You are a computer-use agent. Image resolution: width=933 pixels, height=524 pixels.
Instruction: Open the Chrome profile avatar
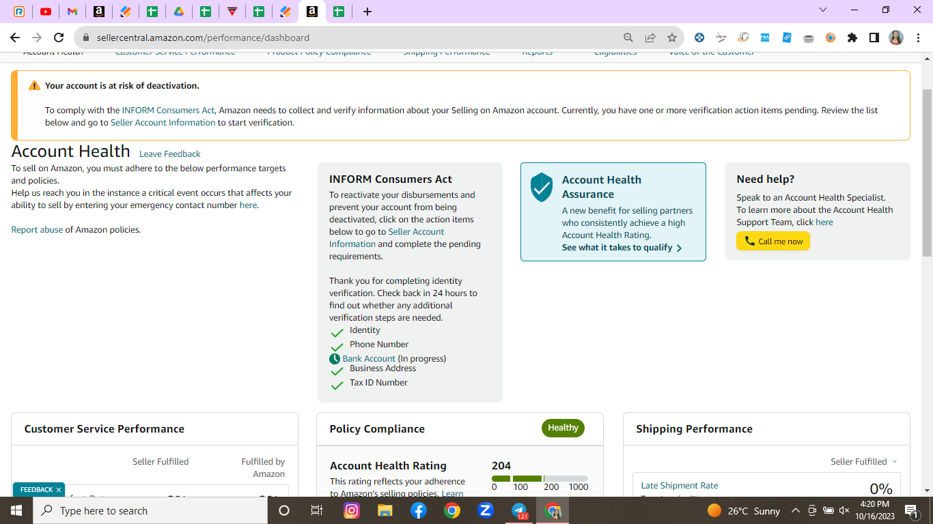896,38
